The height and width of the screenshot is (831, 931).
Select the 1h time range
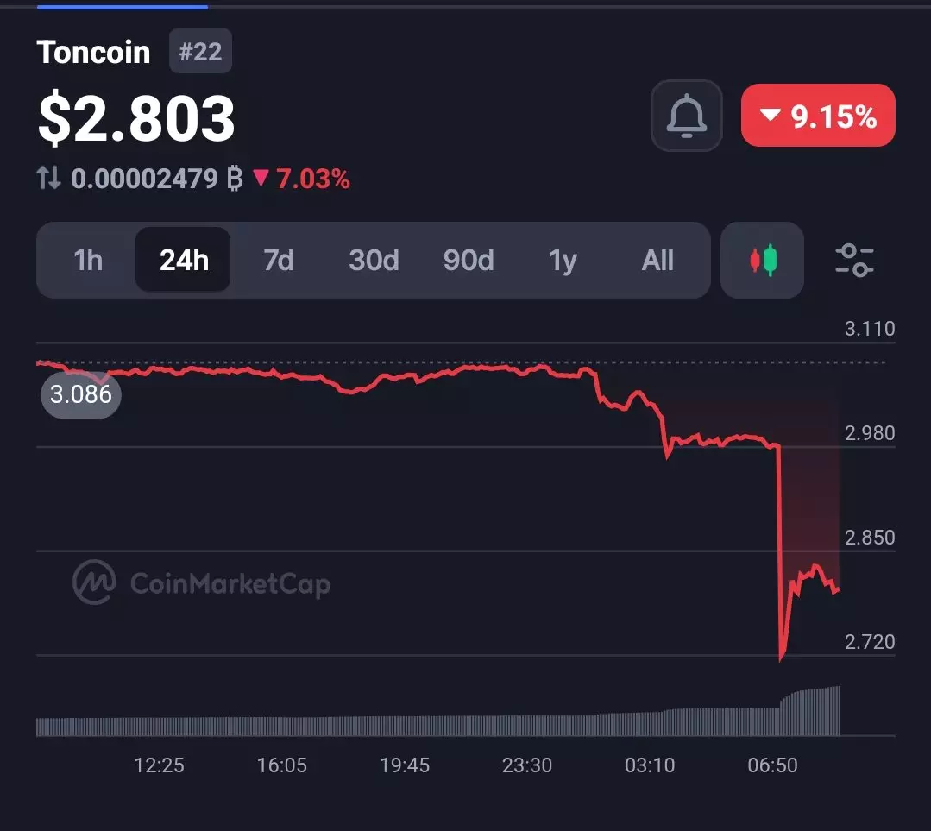coord(88,260)
